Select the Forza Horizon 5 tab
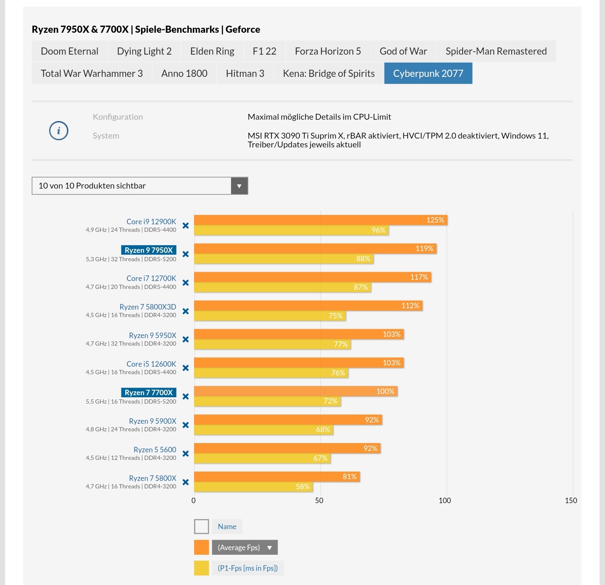605x585 pixels. point(328,51)
